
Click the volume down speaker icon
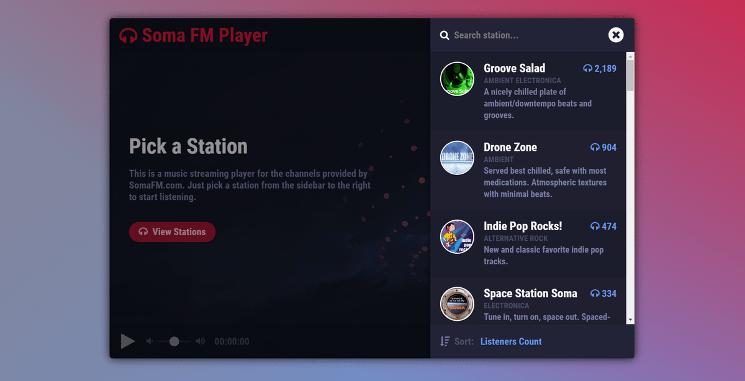click(x=149, y=341)
